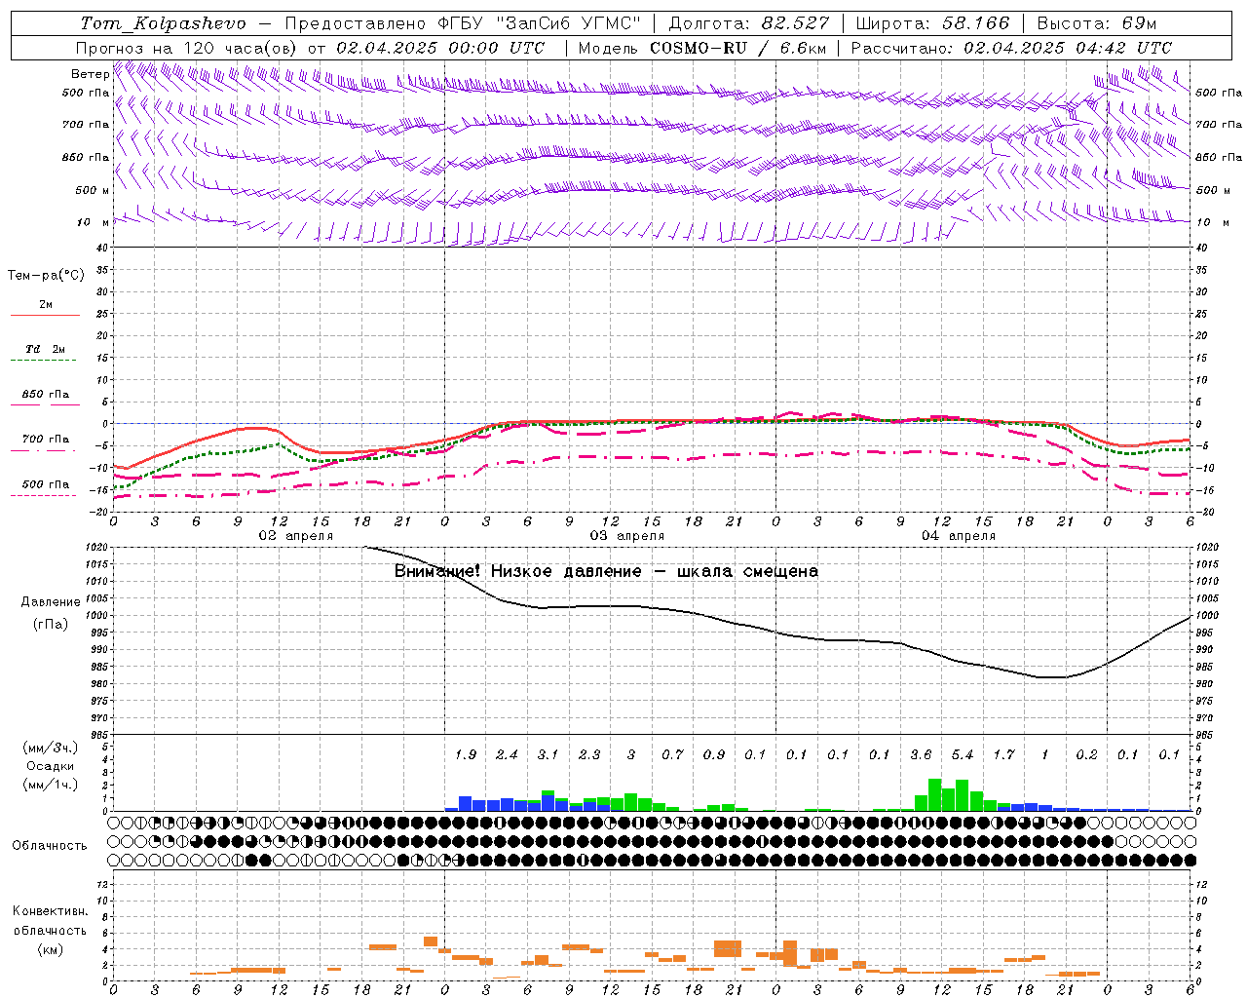Select the 0.2 precipitation value

coord(1086,754)
